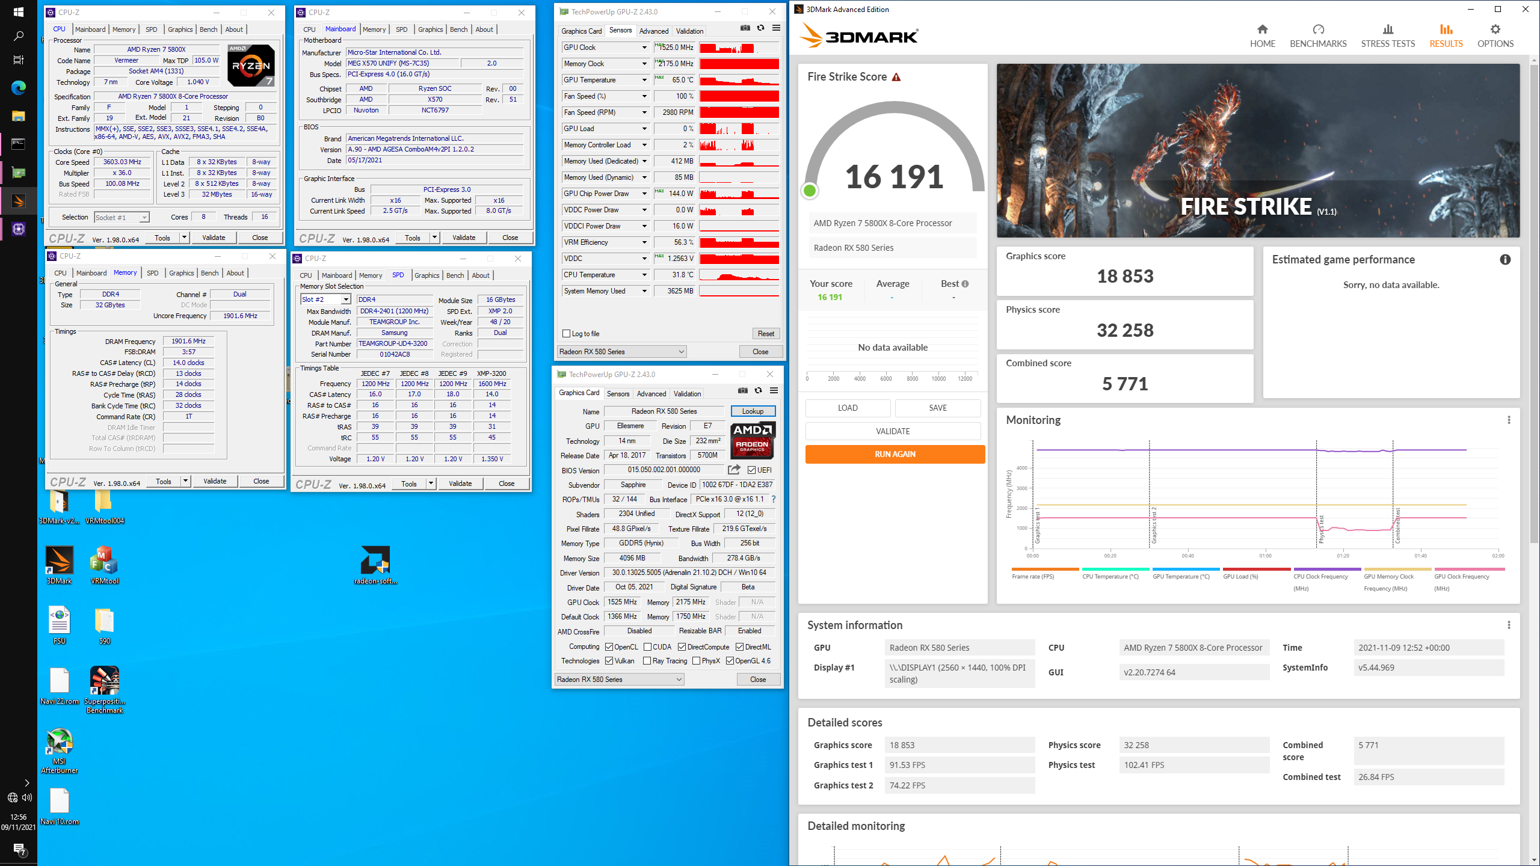Click the GPU-Z Sensors window refresh icon
This screenshot has width=1540, height=866.
760,28
